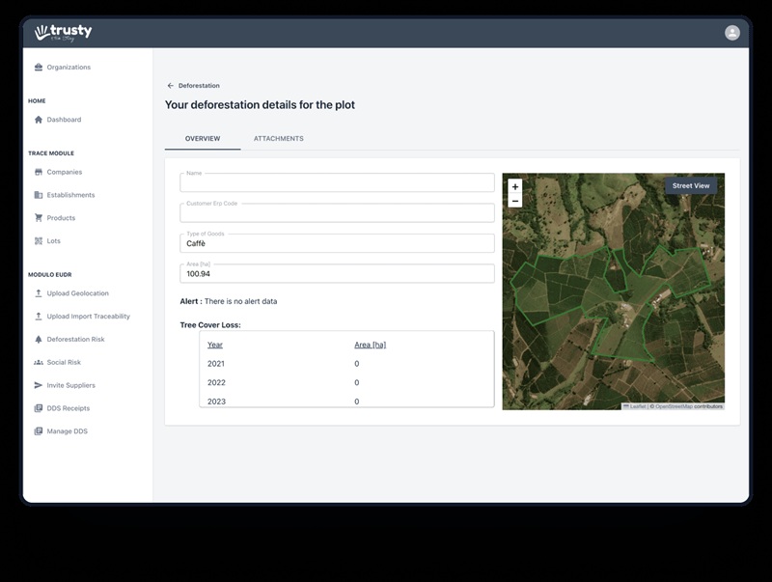Select the Products shopping cart icon
The height and width of the screenshot is (582, 772).
tap(39, 218)
